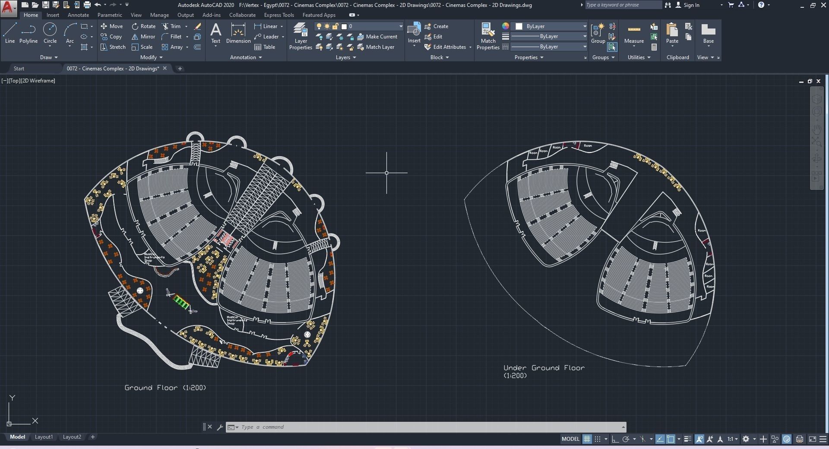Select the Line drawing tool
Image resolution: width=829 pixels, height=449 pixels.
(10, 33)
